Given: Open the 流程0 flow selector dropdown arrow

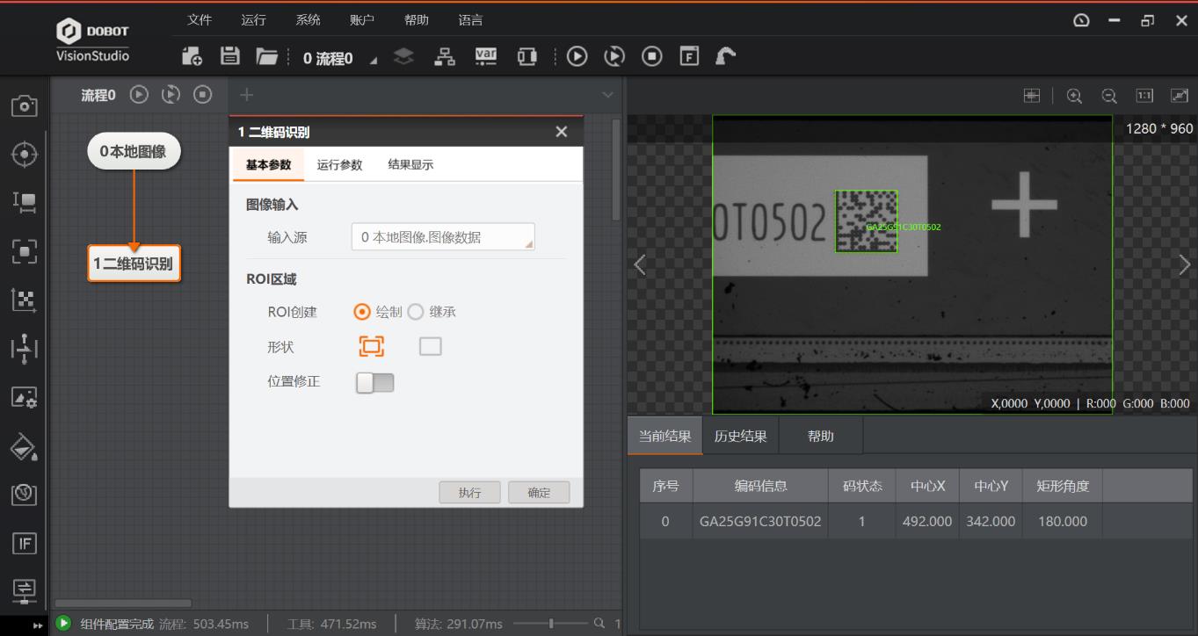Looking at the screenshot, I should 374,60.
